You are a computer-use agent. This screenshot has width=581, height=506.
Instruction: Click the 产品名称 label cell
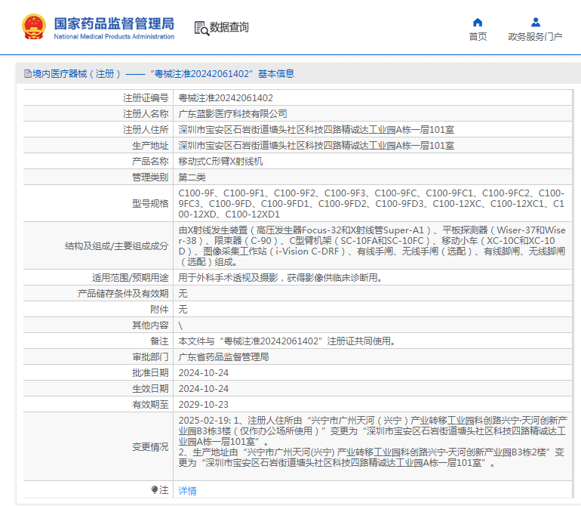click(98, 162)
